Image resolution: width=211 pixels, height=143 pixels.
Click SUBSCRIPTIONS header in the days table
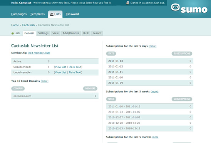(x=182, y=54)
